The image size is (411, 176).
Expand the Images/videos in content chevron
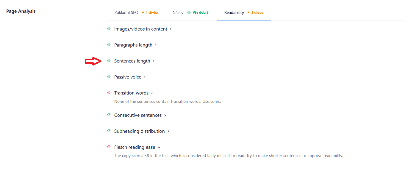pyautogui.click(x=171, y=29)
